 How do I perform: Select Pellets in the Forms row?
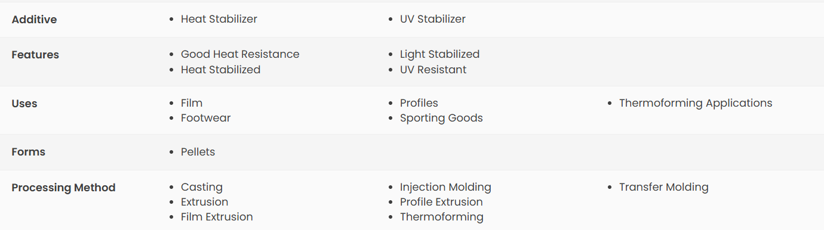coord(198,152)
